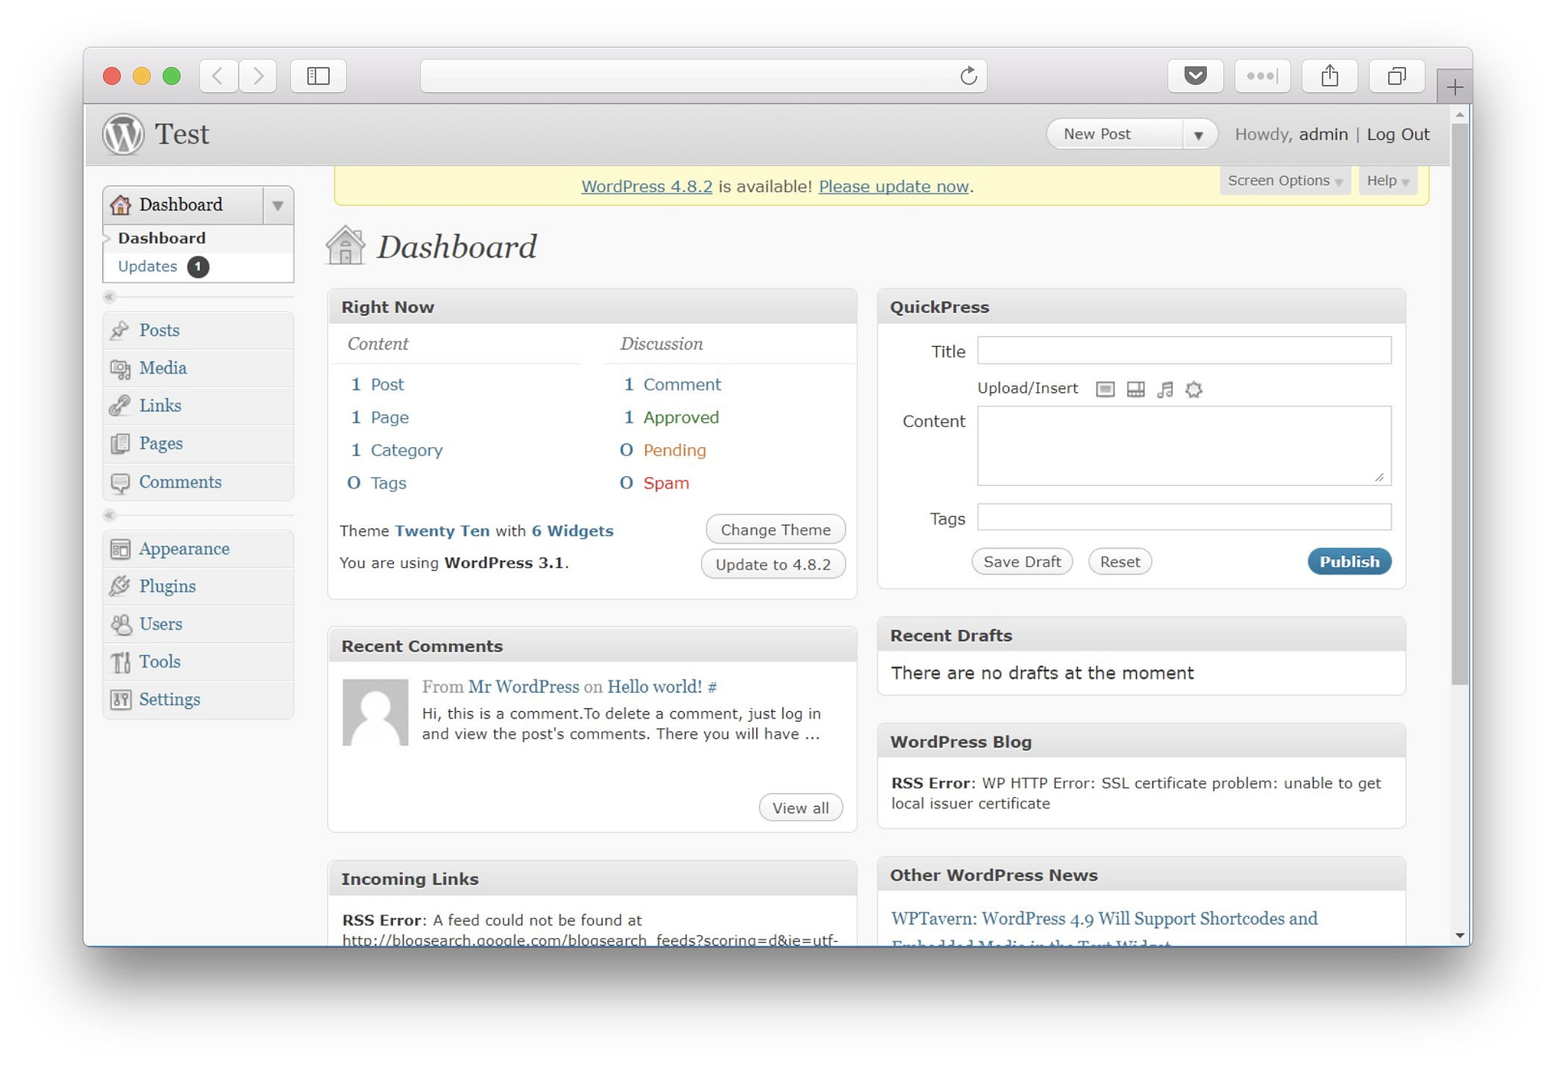Open the 6 Widgets link
This screenshot has width=1556, height=1066.
pyautogui.click(x=572, y=531)
